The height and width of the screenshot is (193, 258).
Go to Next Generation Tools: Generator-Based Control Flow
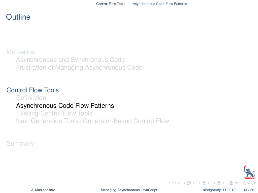click(92, 121)
